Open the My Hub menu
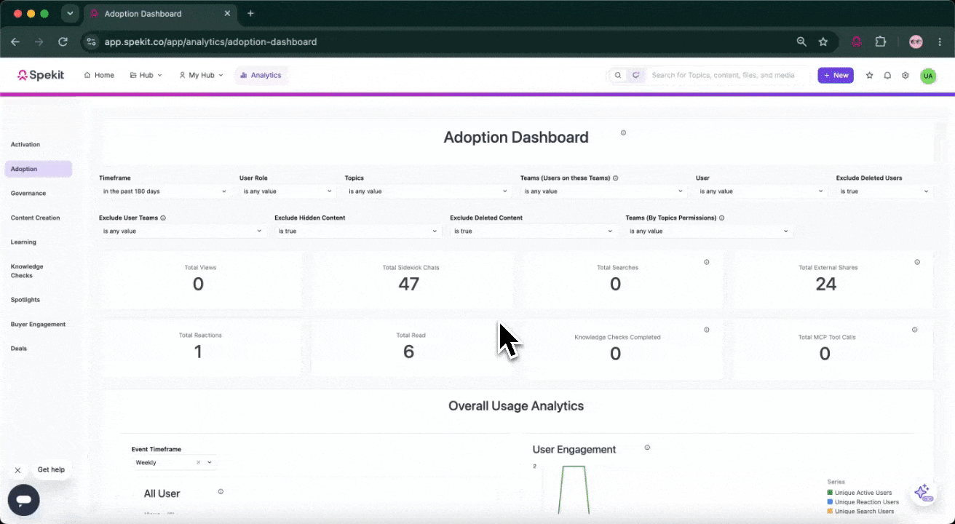Screen dimensions: 955x524 point(201,75)
